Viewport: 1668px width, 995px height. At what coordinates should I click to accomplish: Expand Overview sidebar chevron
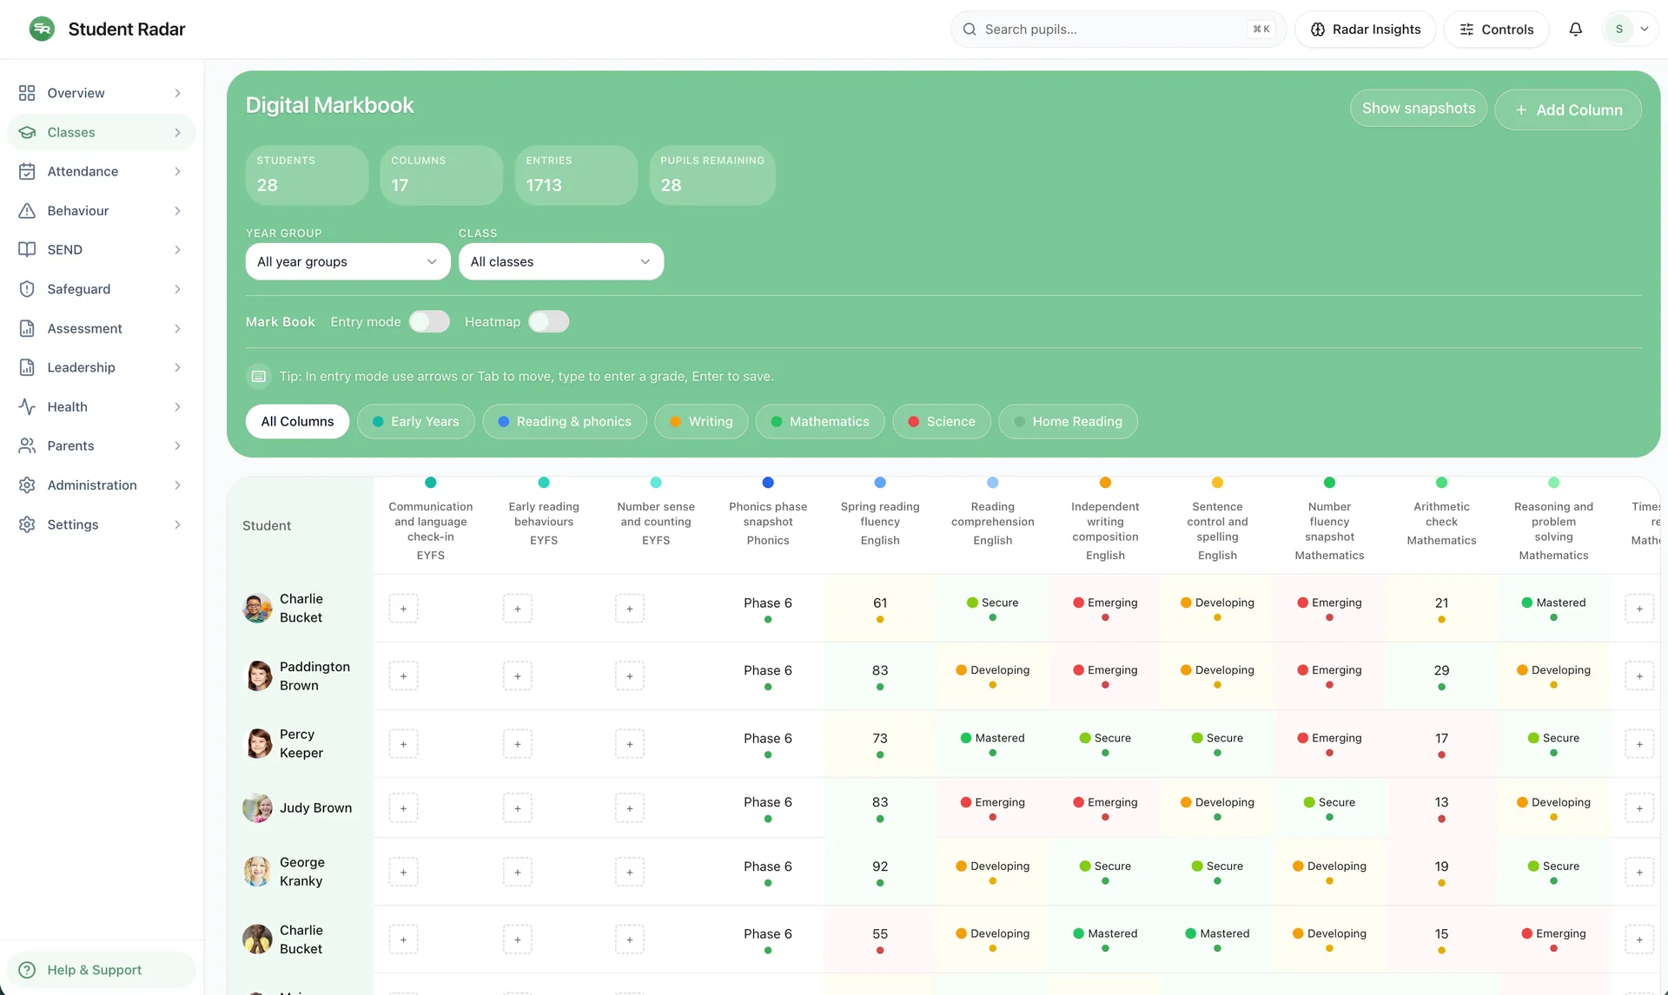tap(177, 93)
